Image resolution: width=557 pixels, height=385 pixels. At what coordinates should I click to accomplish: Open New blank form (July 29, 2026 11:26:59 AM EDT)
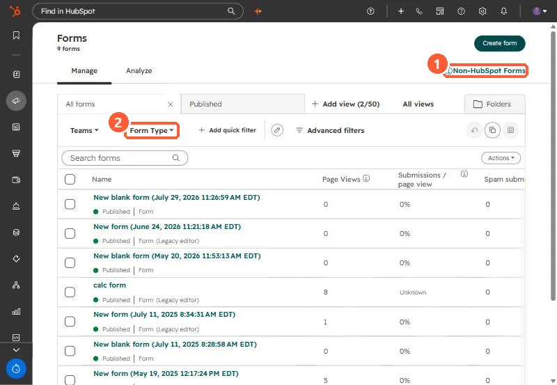[177, 198]
